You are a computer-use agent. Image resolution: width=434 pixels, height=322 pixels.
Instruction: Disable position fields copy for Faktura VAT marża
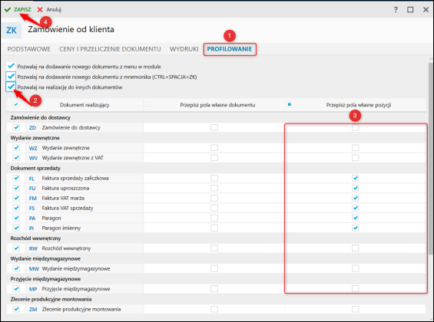356,198
